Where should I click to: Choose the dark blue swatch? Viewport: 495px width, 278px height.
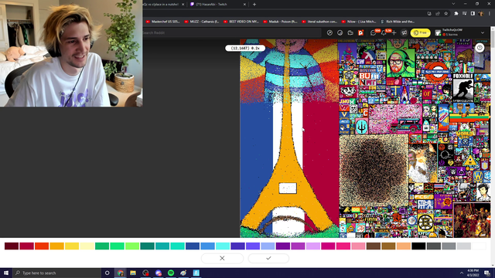193,246
